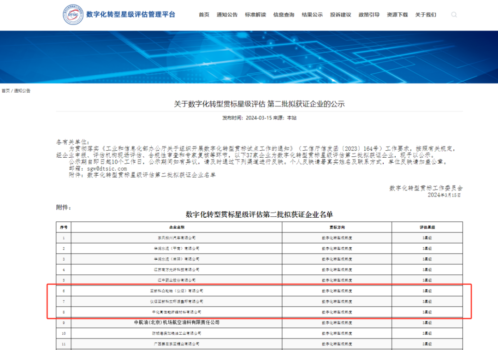This screenshot has width=498, height=350.
Task: Click company name 华润水泥（平南）有限公司 in row 2
Action: (177, 249)
